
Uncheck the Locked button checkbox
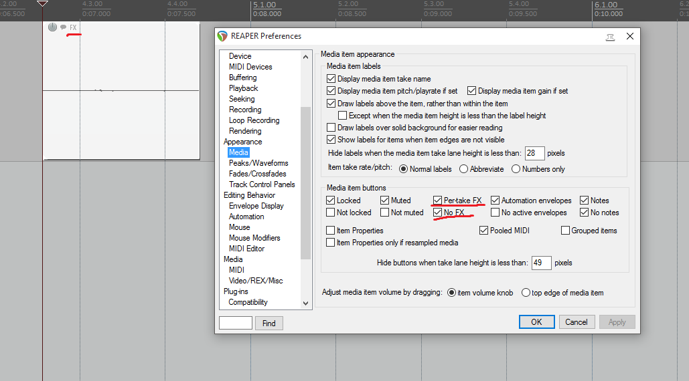[x=331, y=201]
